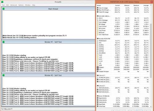Click the CPU (PECI) thermometer icon

pyautogui.click(x=98, y=53)
